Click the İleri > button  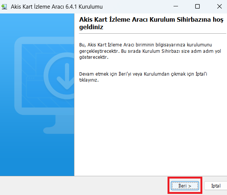(185, 186)
